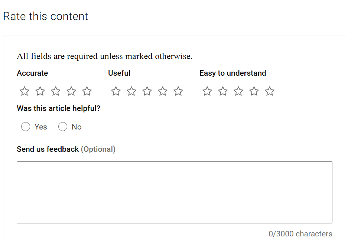Rate Easy to understand one star
348x239 pixels.
click(207, 91)
